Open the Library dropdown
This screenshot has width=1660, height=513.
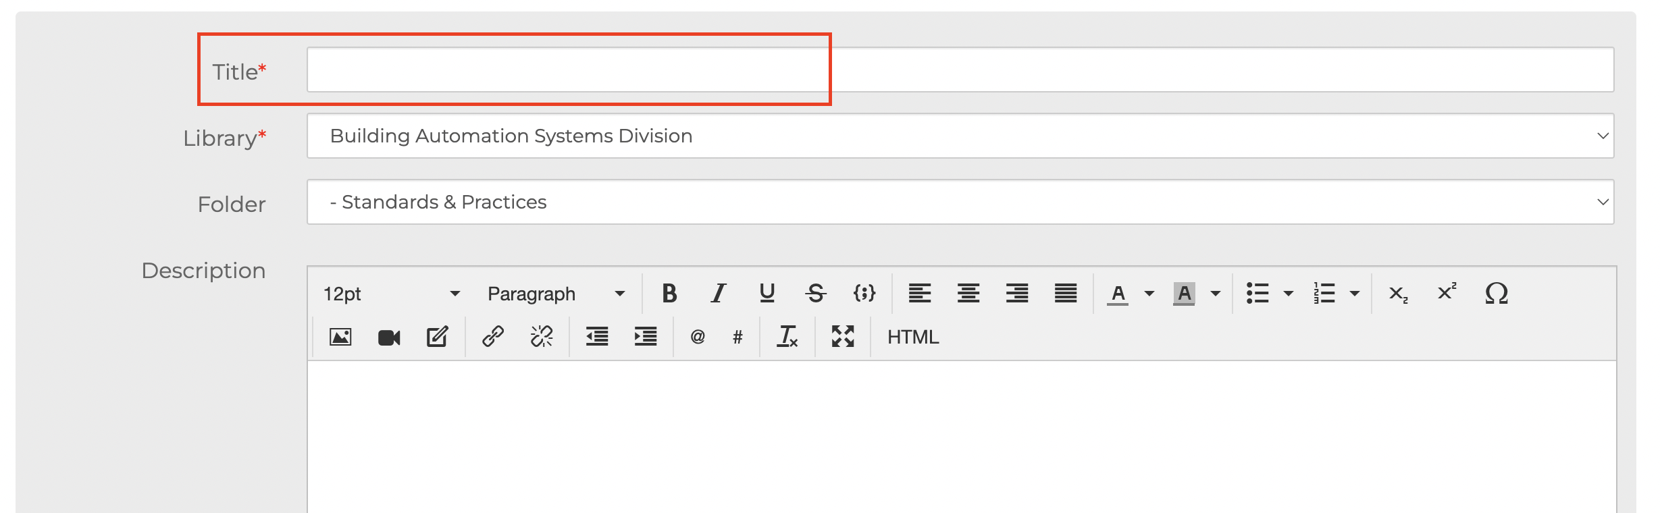point(960,136)
